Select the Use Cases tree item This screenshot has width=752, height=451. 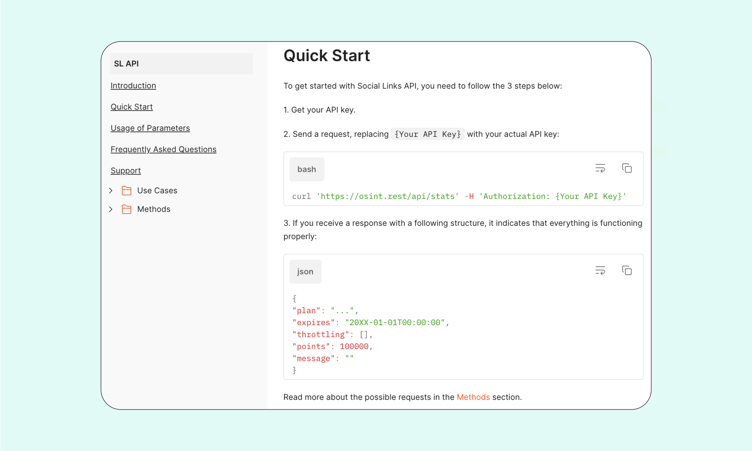pos(157,191)
